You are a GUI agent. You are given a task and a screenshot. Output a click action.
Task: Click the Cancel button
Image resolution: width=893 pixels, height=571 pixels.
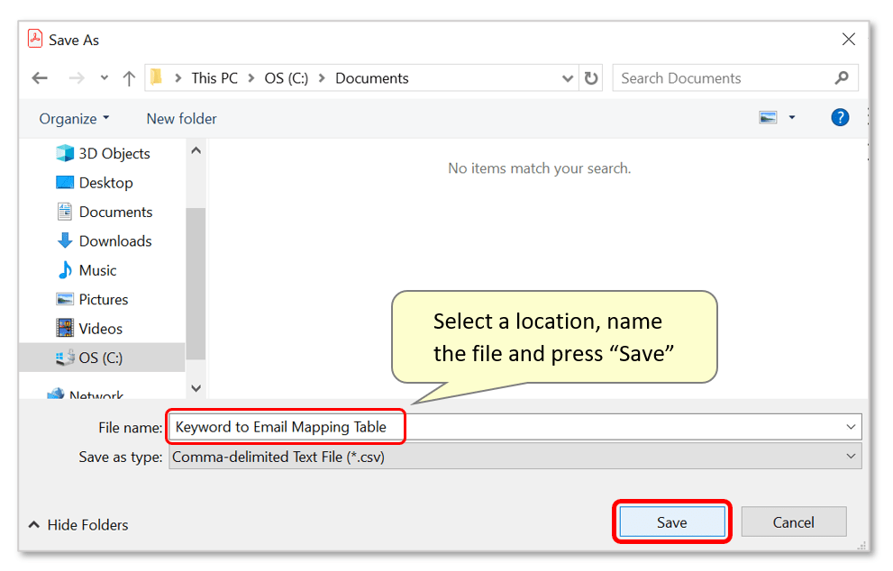pyautogui.click(x=793, y=522)
